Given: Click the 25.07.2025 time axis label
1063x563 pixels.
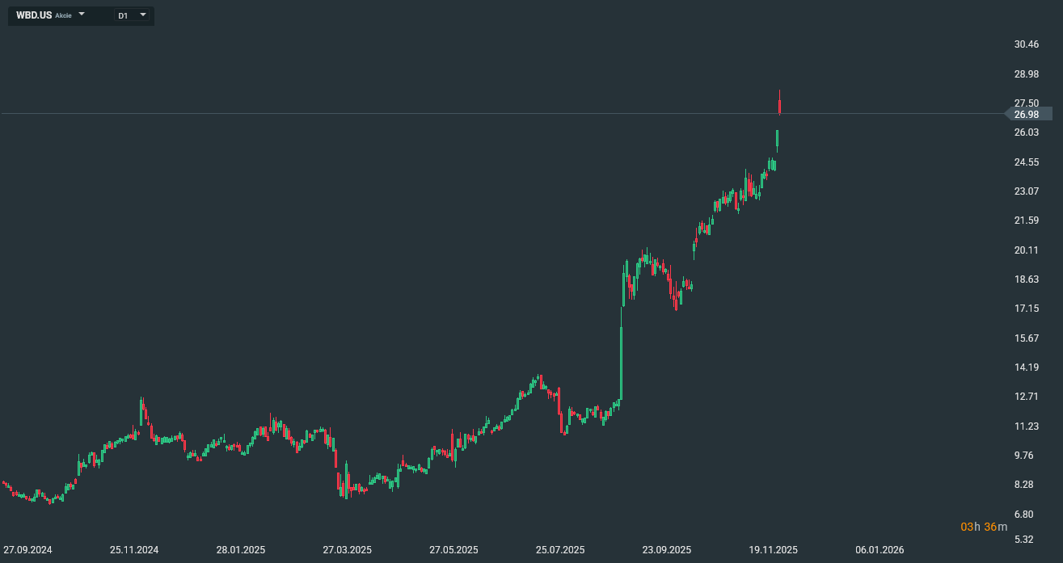Looking at the screenshot, I should pos(560,550).
